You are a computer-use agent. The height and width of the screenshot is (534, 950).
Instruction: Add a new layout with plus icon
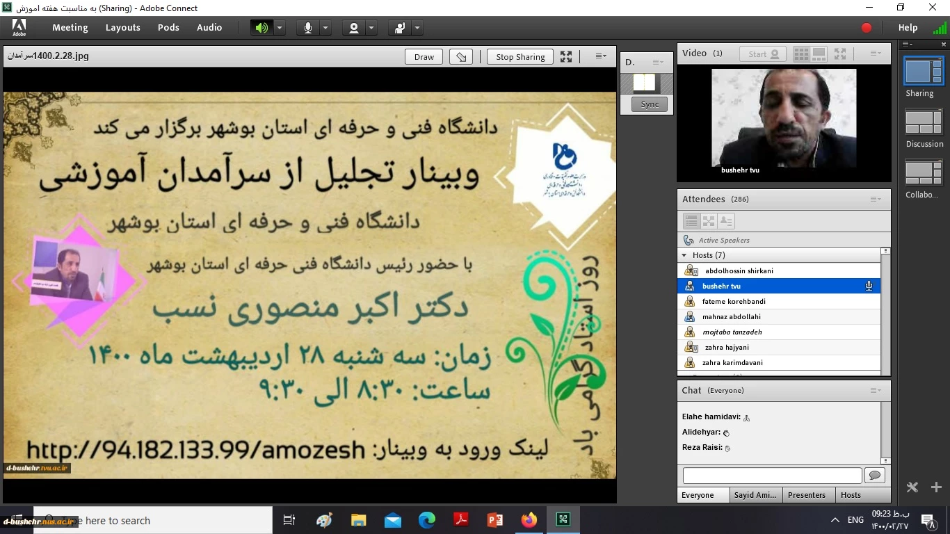click(x=936, y=487)
